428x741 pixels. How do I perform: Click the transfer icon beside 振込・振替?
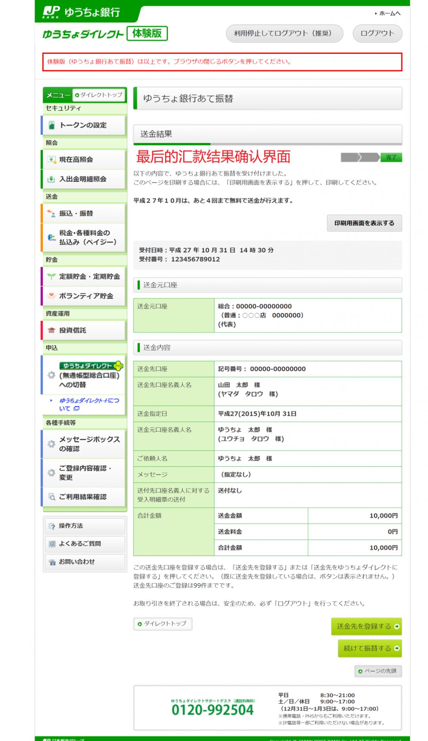coord(52,213)
